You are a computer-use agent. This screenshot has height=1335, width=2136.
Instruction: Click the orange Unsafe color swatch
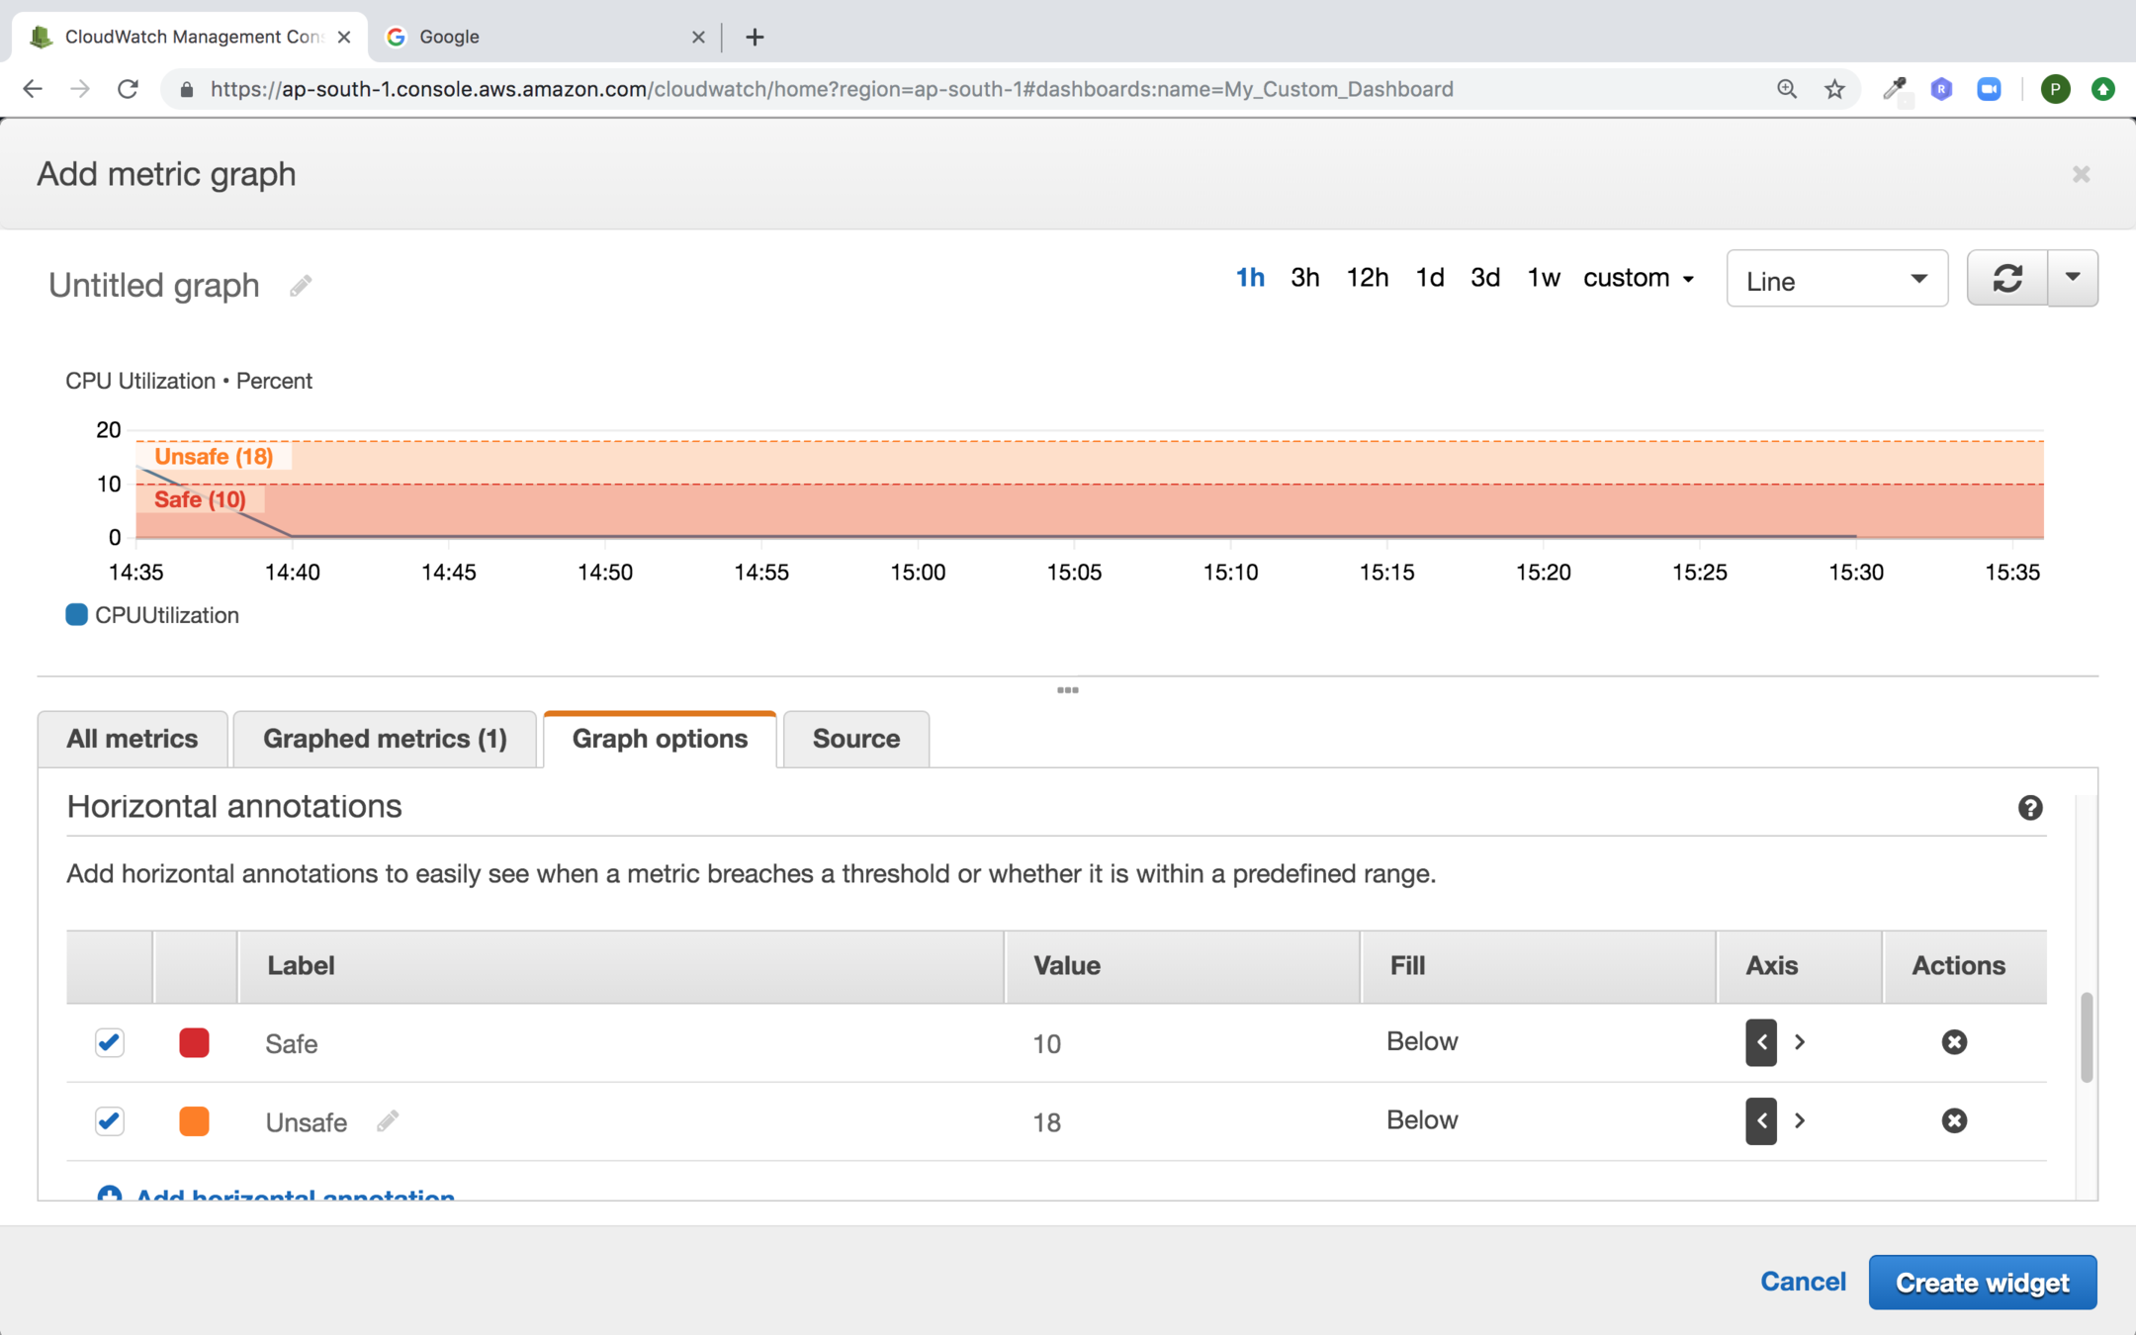194,1121
